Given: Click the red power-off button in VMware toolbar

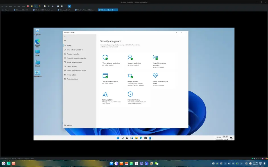Looking at the screenshot, I should pos(28,6).
